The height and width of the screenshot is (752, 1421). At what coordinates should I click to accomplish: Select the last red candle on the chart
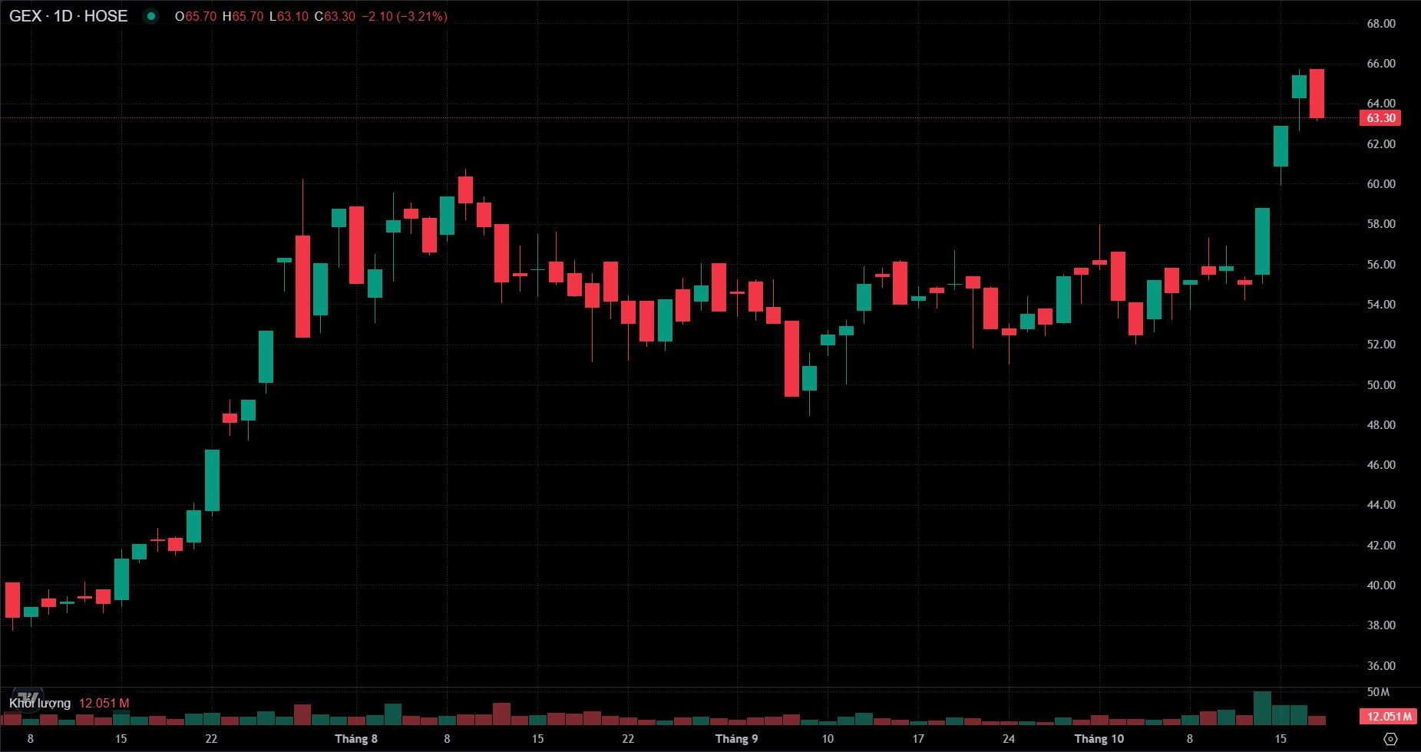click(x=1317, y=94)
